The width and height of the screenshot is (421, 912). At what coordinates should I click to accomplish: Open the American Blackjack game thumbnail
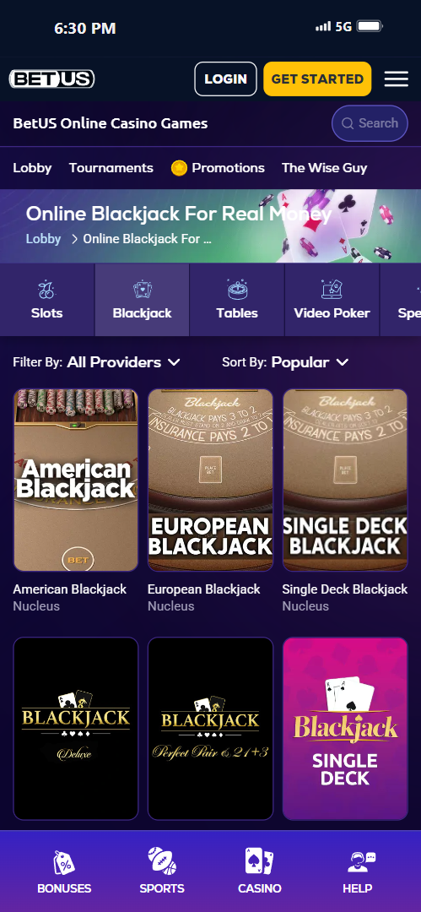pyautogui.click(x=76, y=480)
